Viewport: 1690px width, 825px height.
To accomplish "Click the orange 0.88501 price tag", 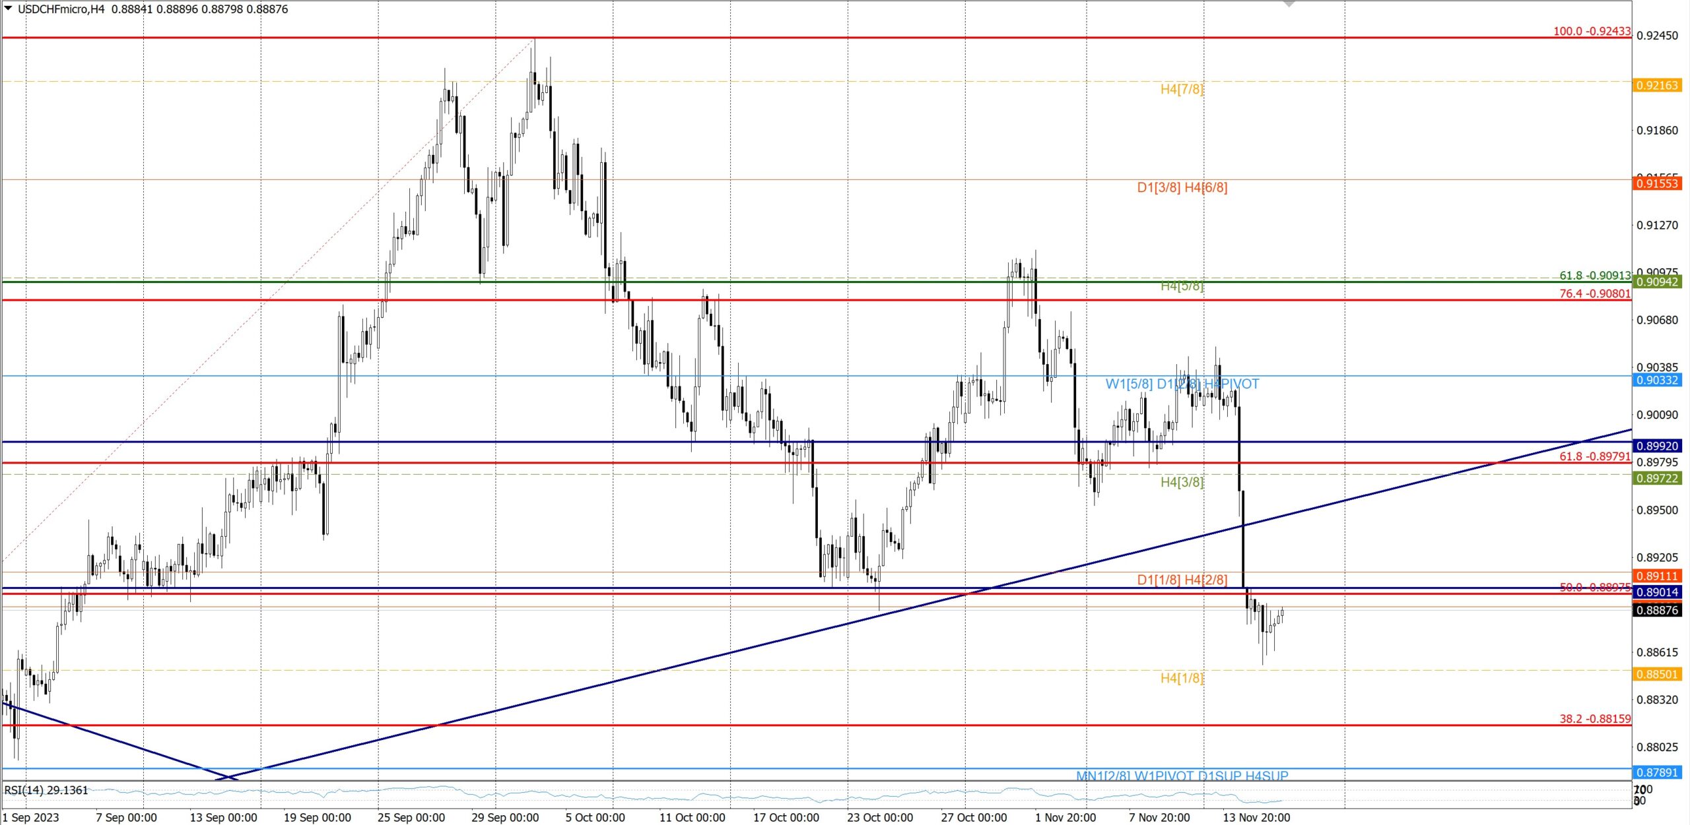I will [1657, 674].
